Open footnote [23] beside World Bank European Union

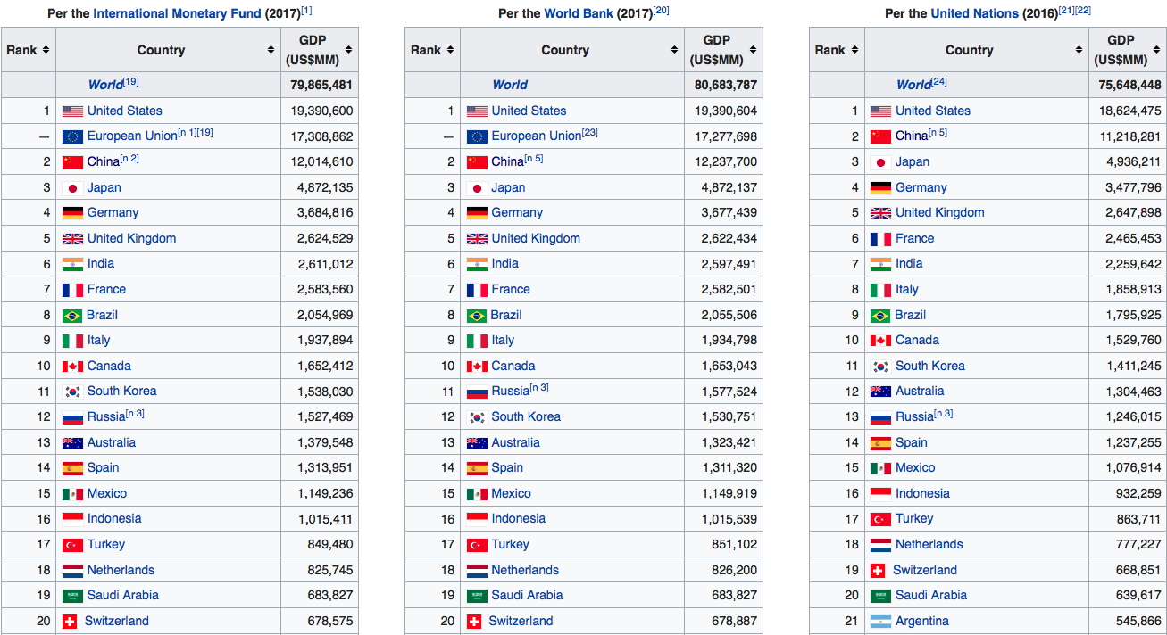(x=590, y=133)
